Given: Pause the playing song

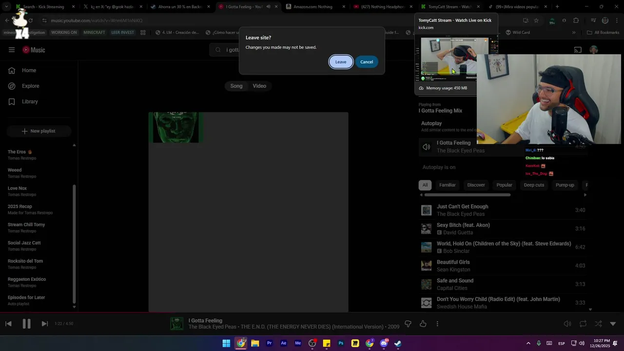Looking at the screenshot, I should point(26,324).
